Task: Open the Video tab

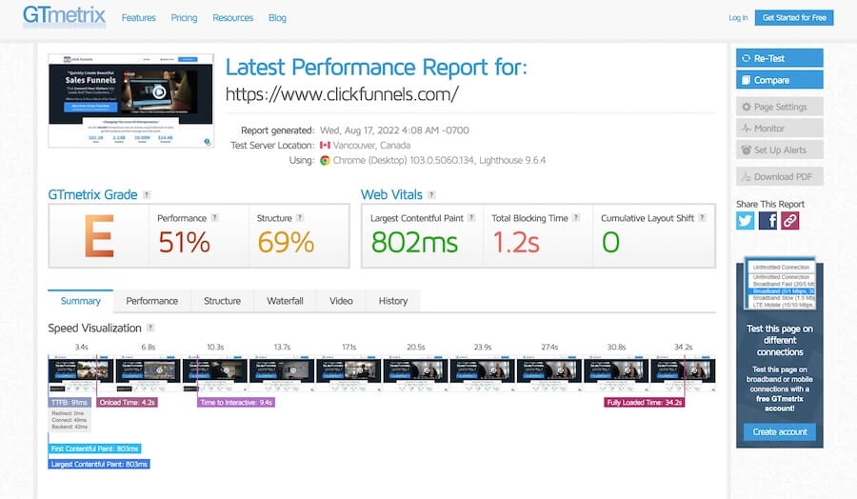Action: tap(341, 301)
